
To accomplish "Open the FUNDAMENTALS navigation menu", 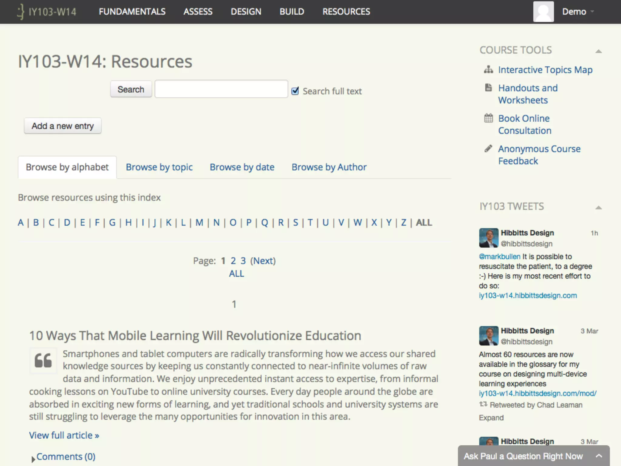I will click(x=132, y=12).
